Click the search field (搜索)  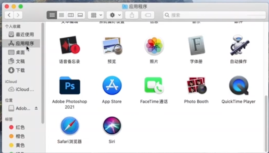click(215, 15)
